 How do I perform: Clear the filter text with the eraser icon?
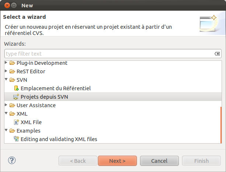217,54
